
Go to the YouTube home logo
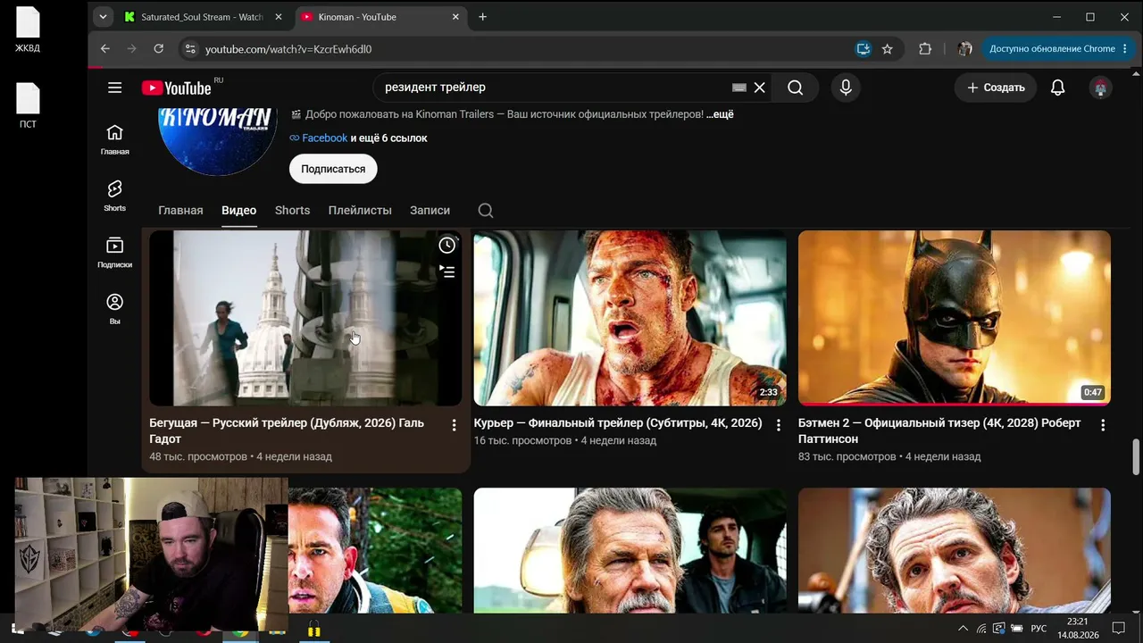tap(176, 88)
